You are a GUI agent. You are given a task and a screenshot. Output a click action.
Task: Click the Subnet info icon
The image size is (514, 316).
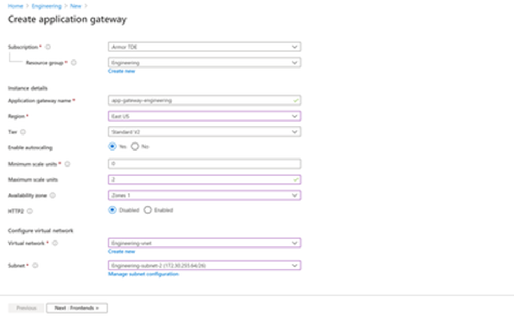34,266
